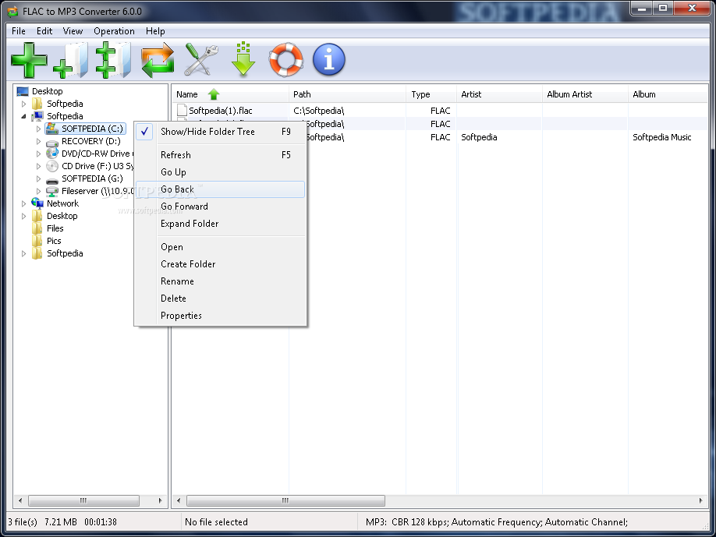716x537 pixels.
Task: Choose Open in context menu
Action: [220, 247]
